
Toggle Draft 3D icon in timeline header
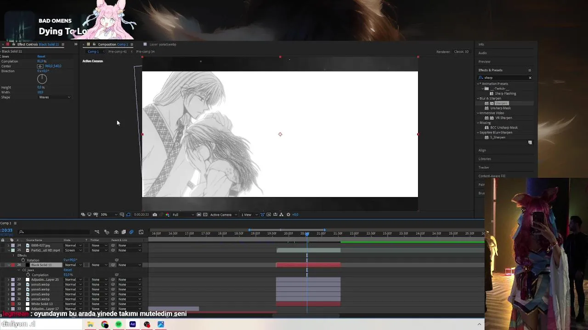click(107, 232)
